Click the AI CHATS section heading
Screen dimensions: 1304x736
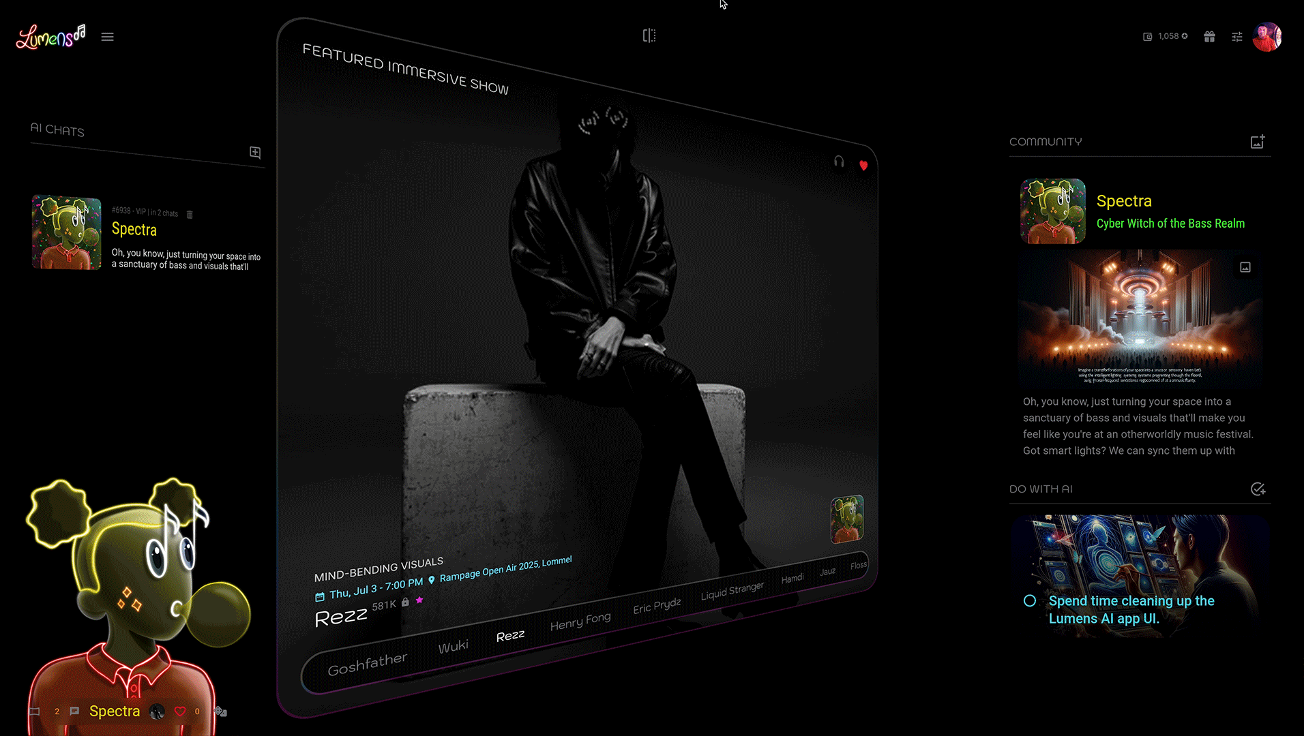[57, 129]
